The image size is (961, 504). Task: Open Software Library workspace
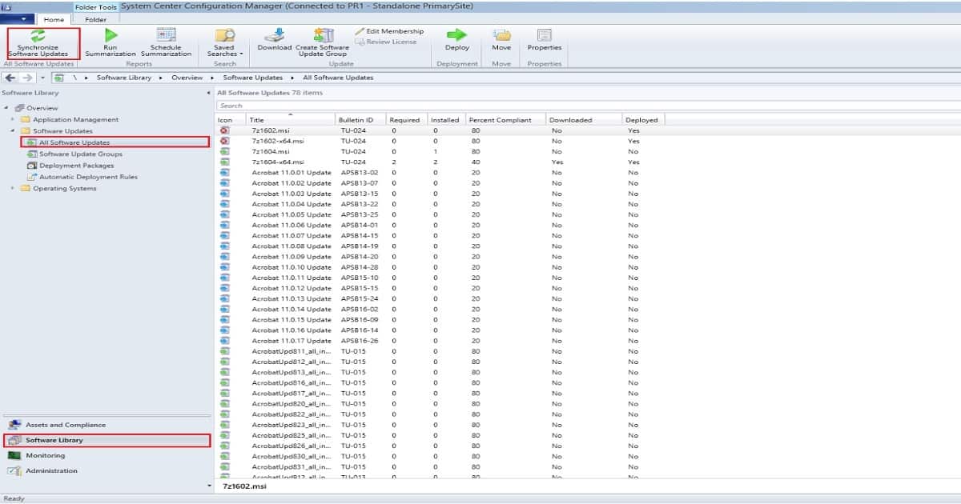click(107, 440)
